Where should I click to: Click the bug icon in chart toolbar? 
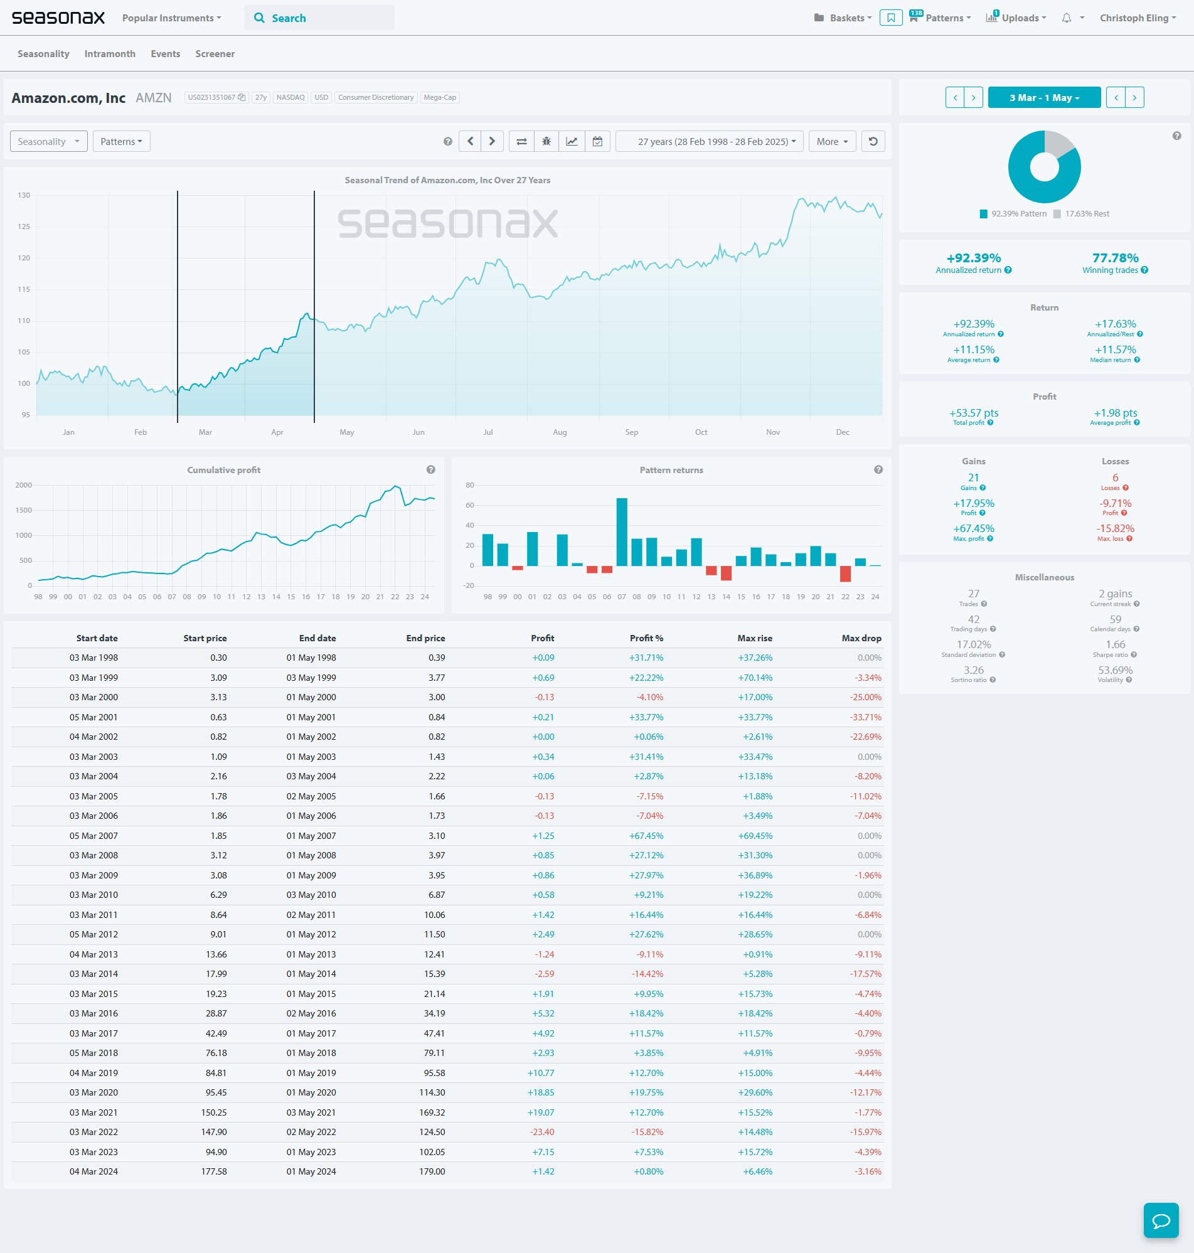(546, 141)
